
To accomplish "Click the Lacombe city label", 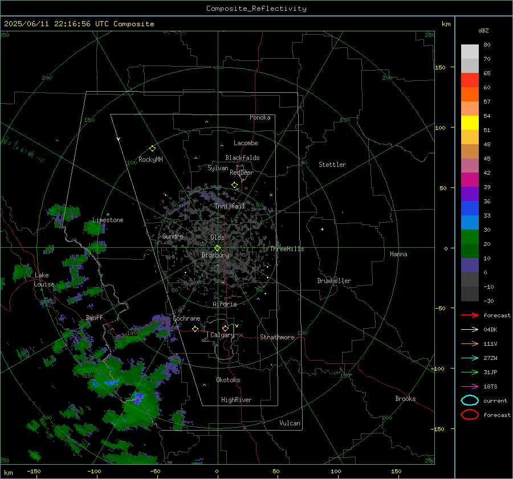I will tap(246, 143).
